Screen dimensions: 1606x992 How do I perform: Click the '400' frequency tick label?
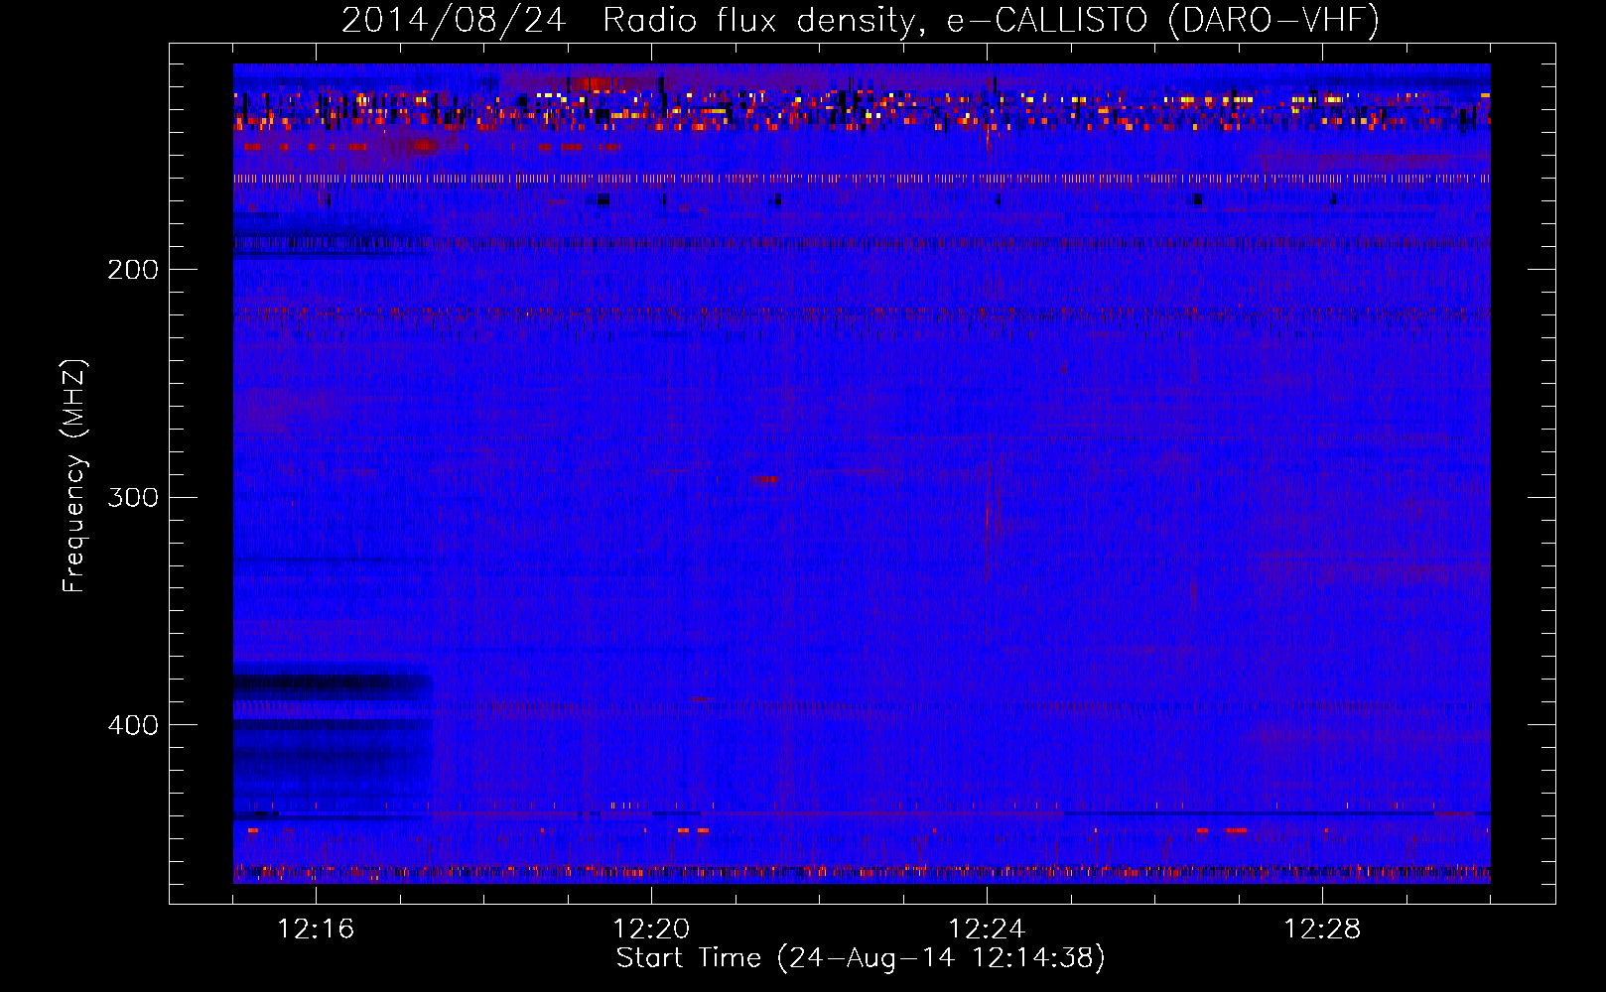(133, 725)
